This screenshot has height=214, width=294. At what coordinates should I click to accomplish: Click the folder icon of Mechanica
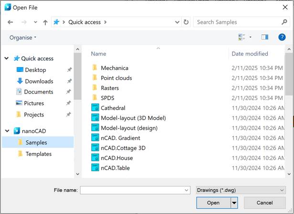click(x=95, y=68)
